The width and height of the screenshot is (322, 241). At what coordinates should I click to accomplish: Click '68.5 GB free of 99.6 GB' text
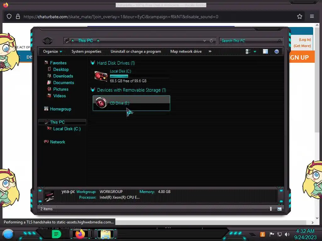(128, 81)
